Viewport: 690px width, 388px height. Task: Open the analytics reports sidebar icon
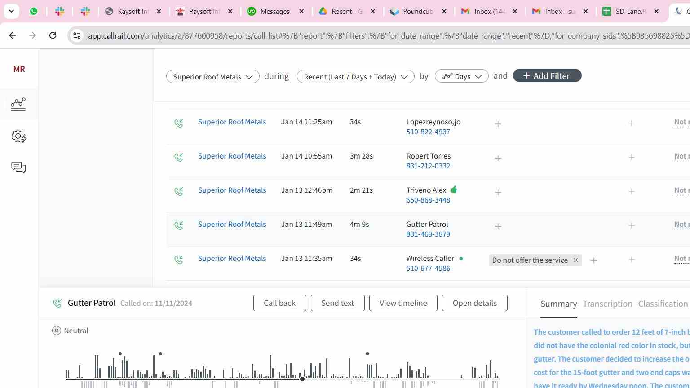point(18,104)
